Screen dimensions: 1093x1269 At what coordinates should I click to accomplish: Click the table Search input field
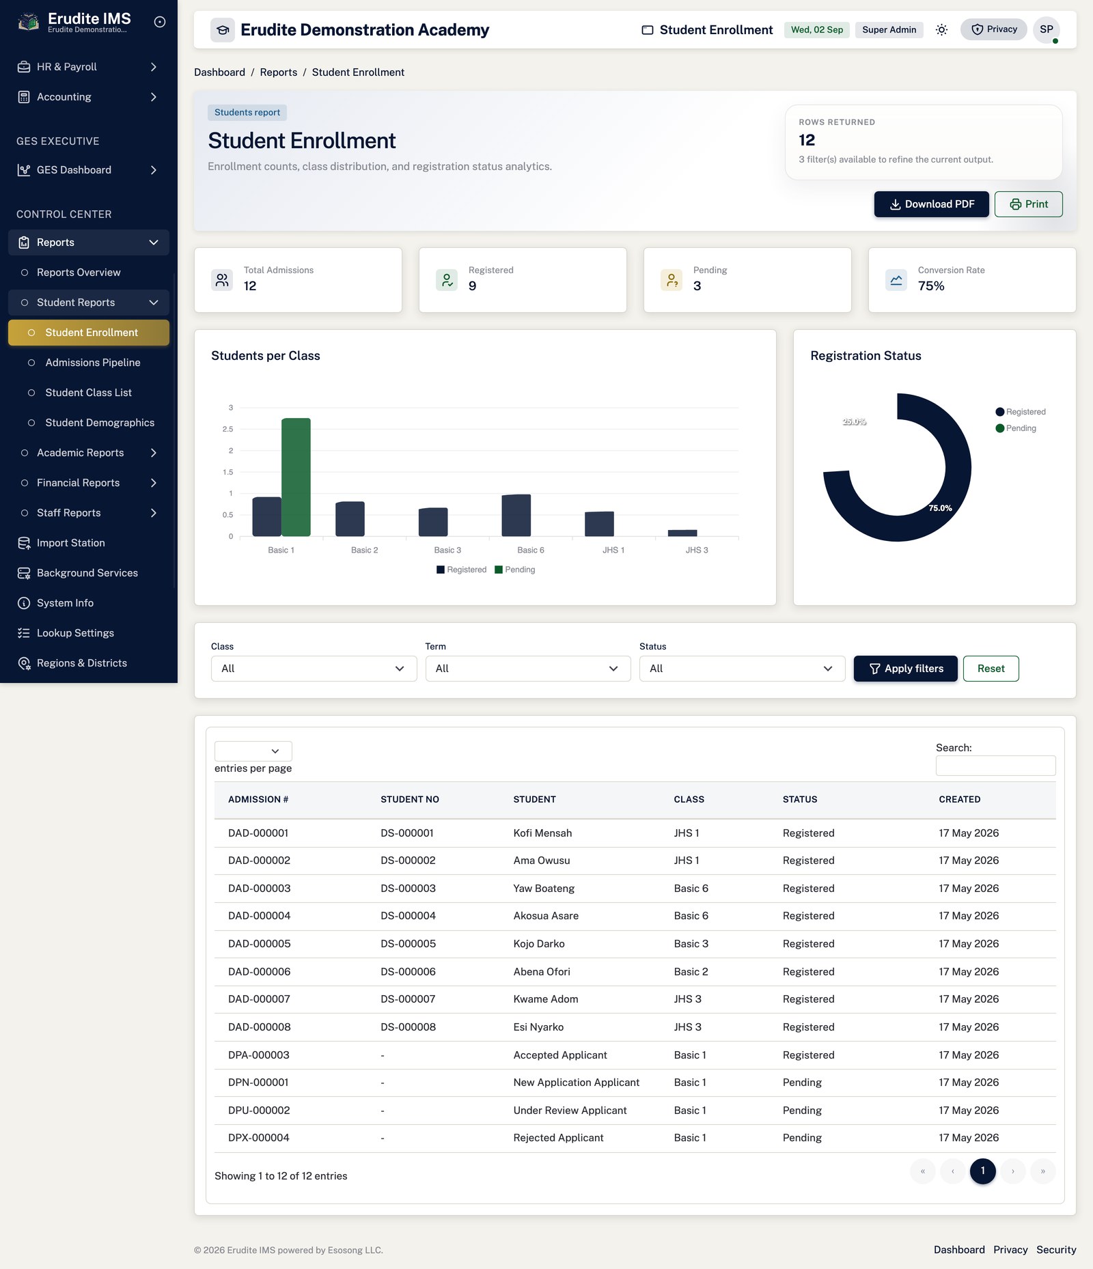tap(996, 766)
